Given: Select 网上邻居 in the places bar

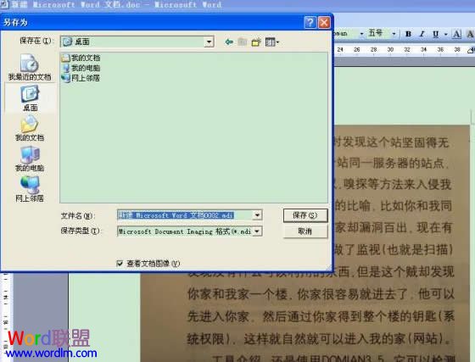Looking at the screenshot, I should click(30, 189).
